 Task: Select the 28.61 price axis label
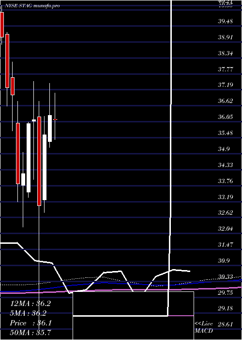pos(226,325)
